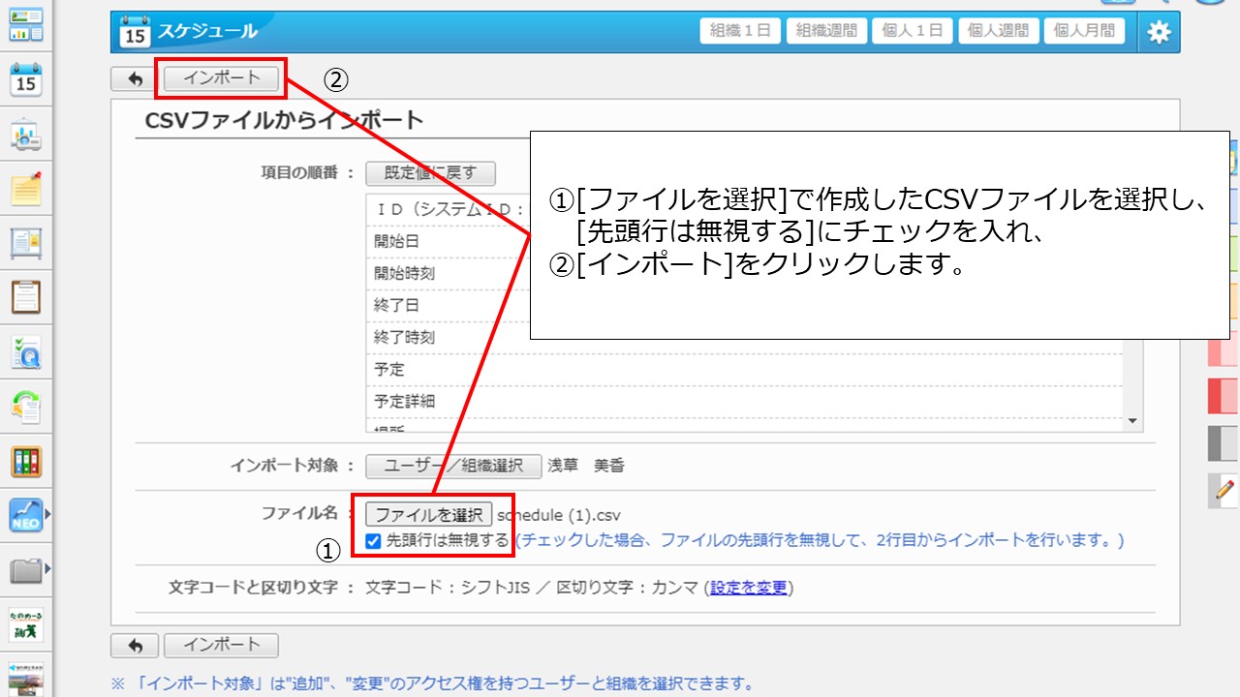Click the red color swatch on the right edge
The image size is (1240, 697).
click(x=1224, y=396)
